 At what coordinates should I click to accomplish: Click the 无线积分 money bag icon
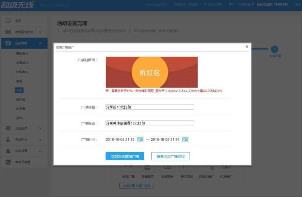coord(8,139)
